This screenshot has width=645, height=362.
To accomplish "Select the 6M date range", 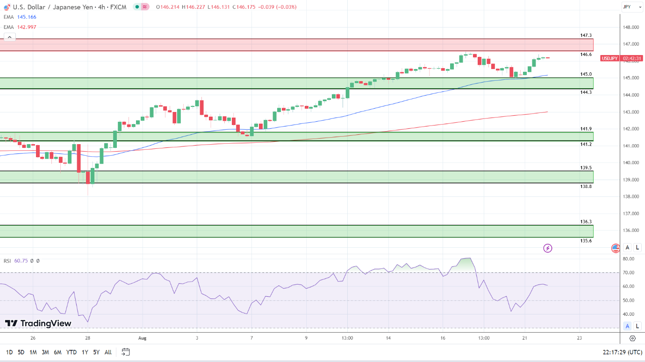I will click(x=57, y=352).
